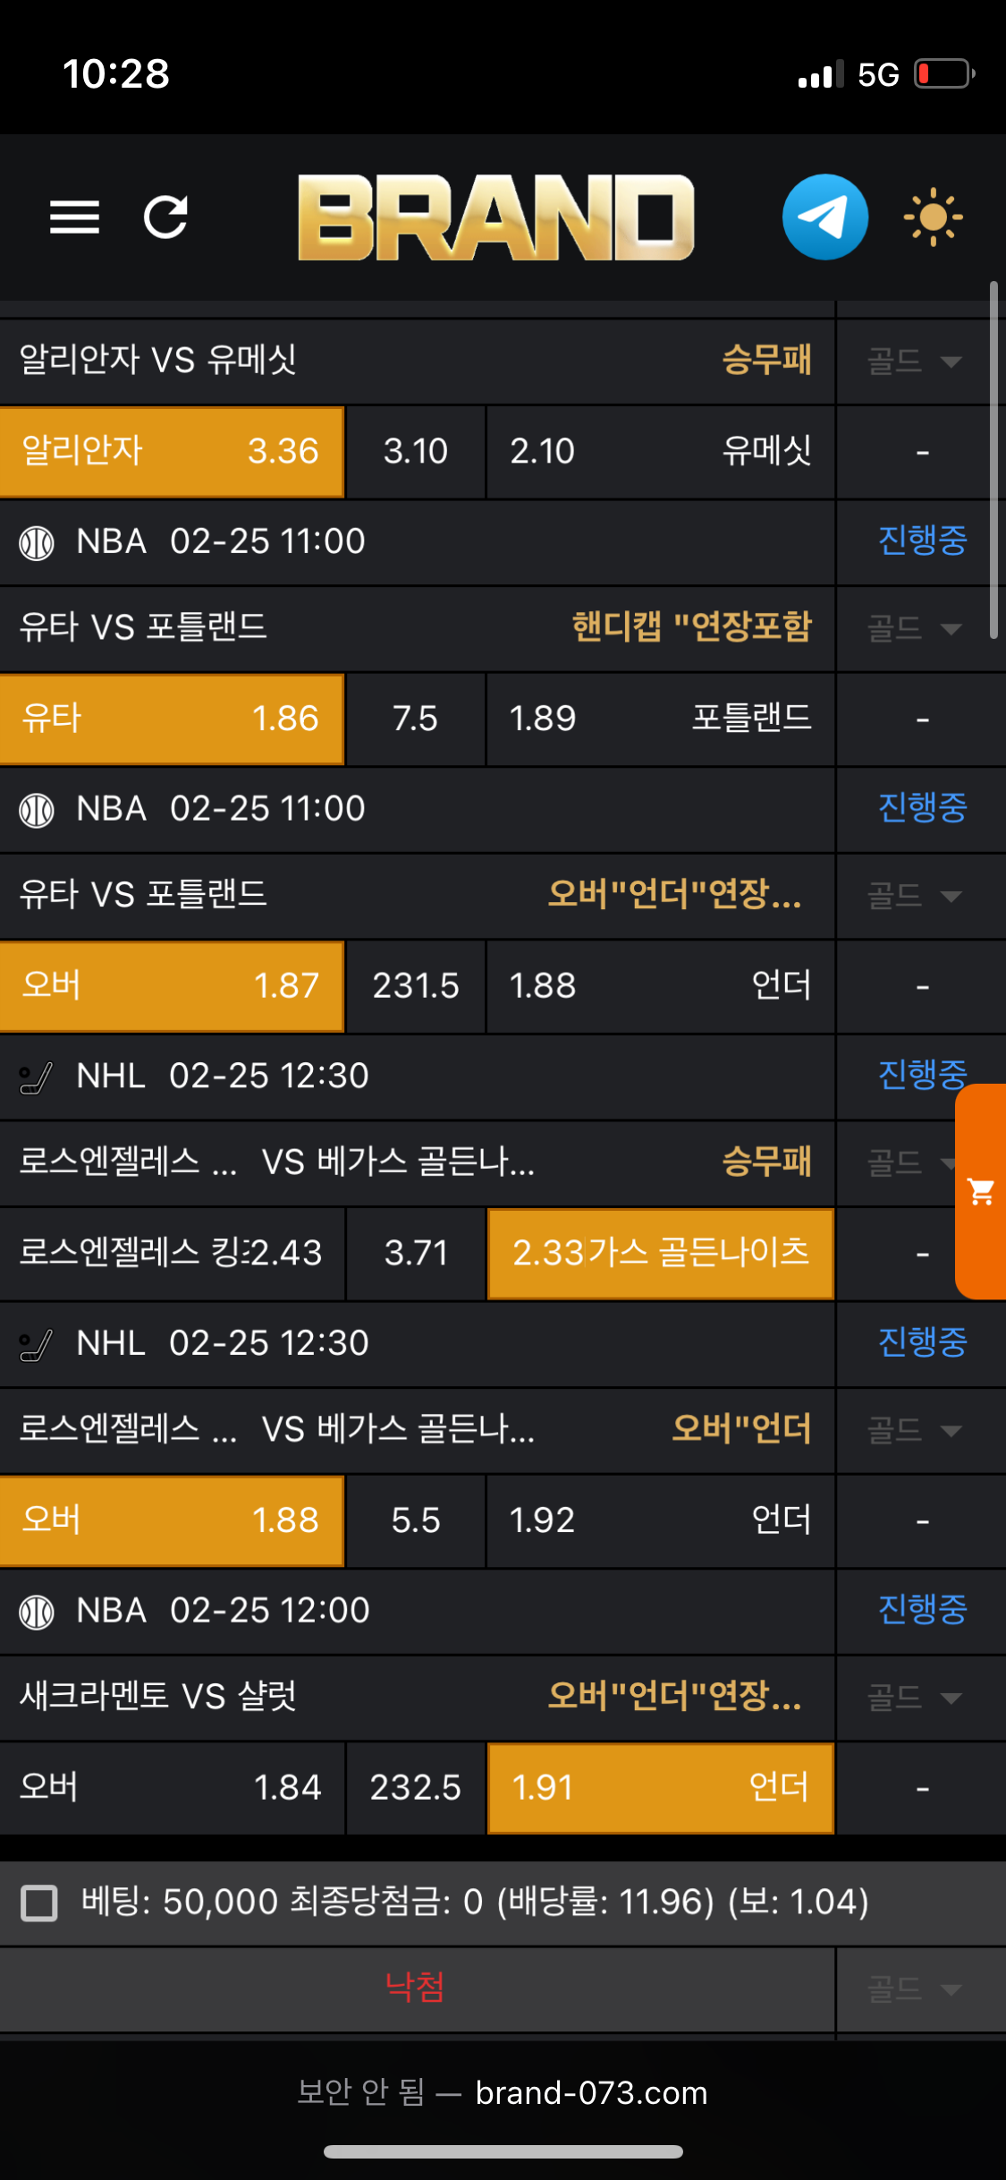Screen dimensions: 1006x2180
Task: Select the 알리안자 3.36 odds cell
Action: click(x=172, y=451)
